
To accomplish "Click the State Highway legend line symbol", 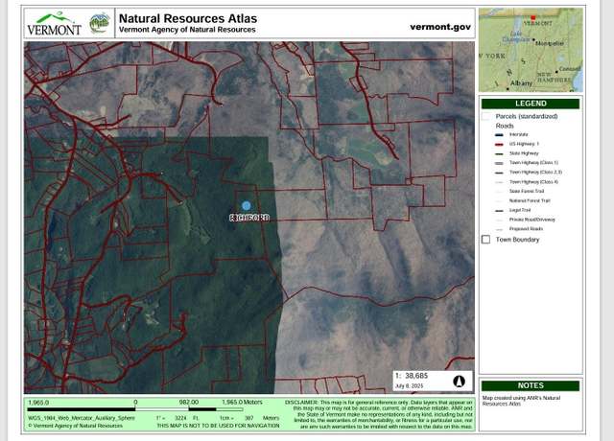I will [499, 153].
